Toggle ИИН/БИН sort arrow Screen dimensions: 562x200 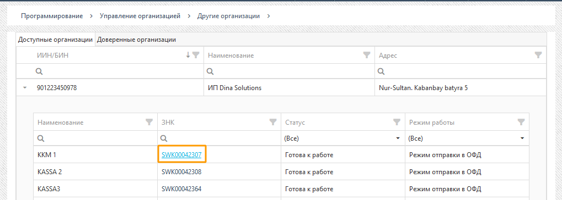(x=188, y=55)
